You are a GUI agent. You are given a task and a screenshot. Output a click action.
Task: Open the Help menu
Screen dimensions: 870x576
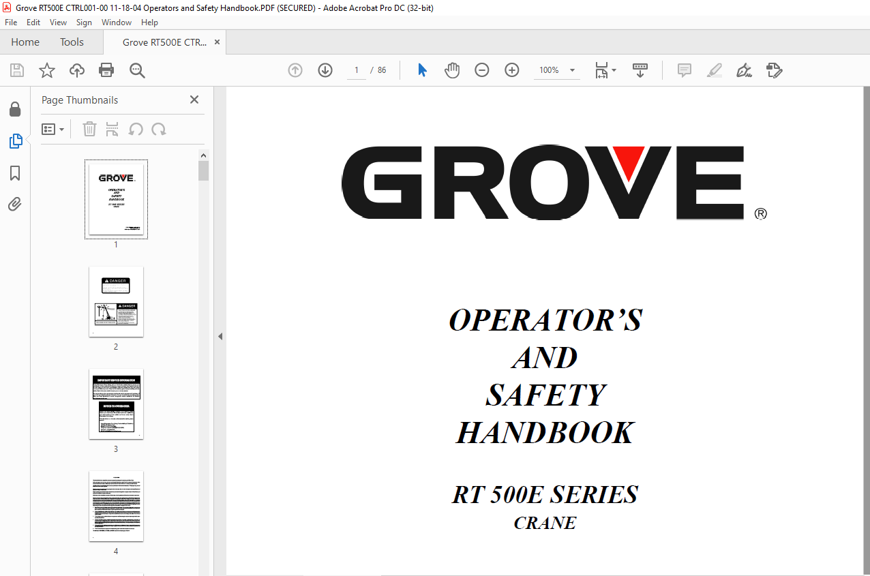(149, 22)
